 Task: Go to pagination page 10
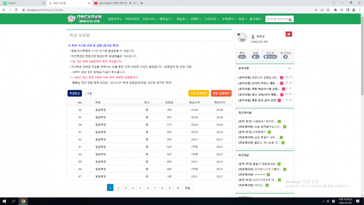point(177,188)
